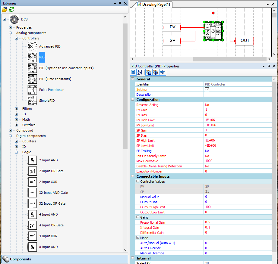Pin the PID Controller Properties panel

pyautogui.click(x=268, y=66)
